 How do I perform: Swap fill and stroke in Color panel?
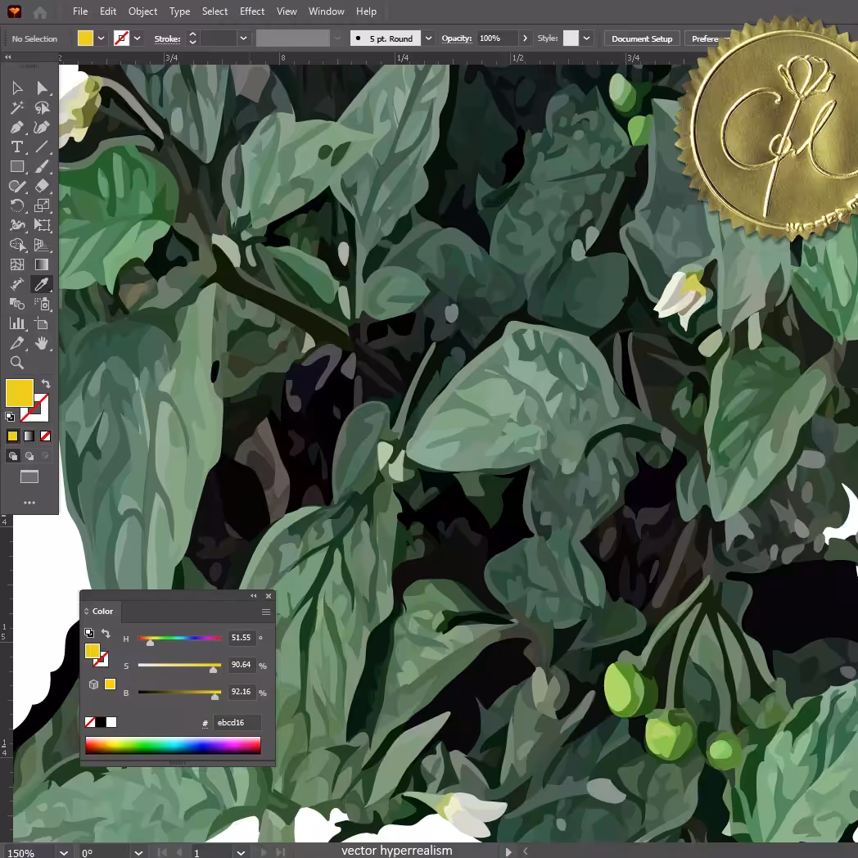coord(106,633)
